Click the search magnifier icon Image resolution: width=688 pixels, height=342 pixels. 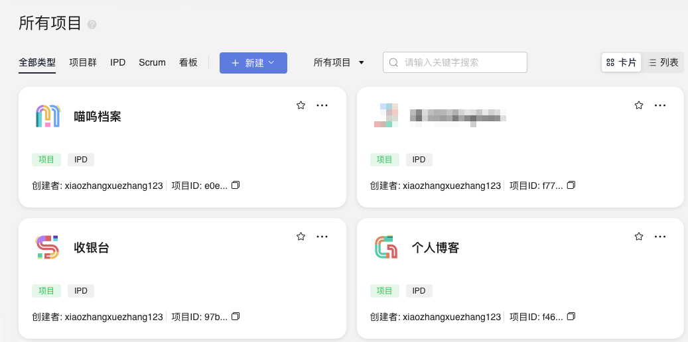click(394, 62)
